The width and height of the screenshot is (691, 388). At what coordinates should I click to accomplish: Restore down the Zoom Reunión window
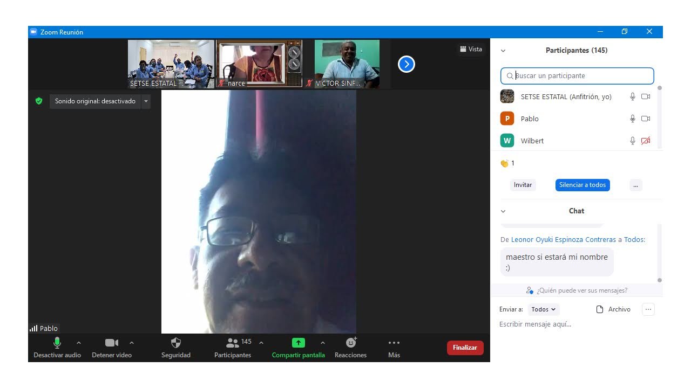click(625, 32)
